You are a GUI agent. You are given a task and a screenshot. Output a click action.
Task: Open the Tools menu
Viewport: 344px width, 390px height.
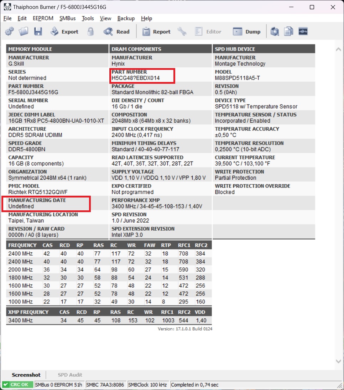click(88, 19)
